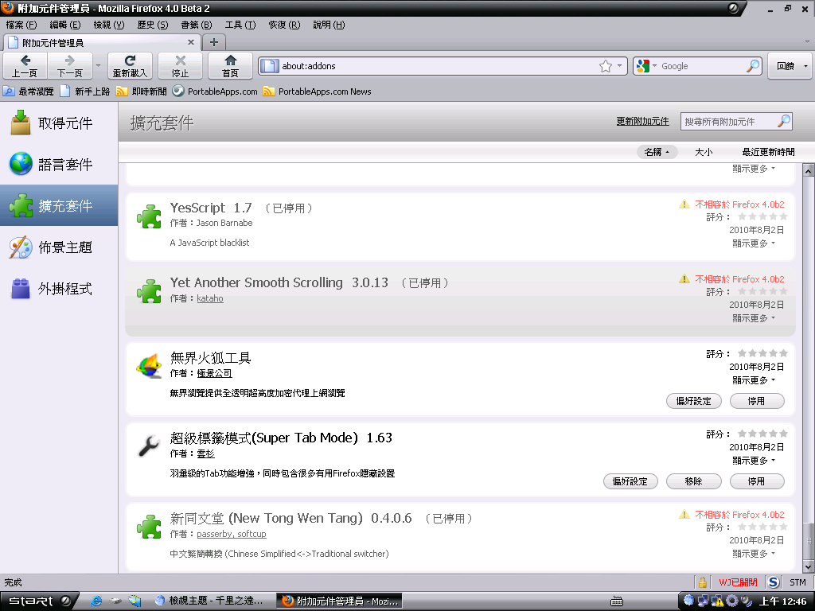Open the 佈景主題 sidebar section

(x=59, y=247)
